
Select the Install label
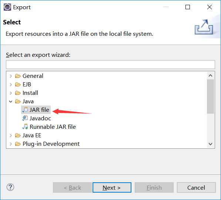(30, 93)
